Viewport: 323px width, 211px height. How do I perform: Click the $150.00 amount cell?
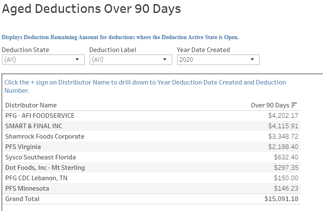[286, 178]
